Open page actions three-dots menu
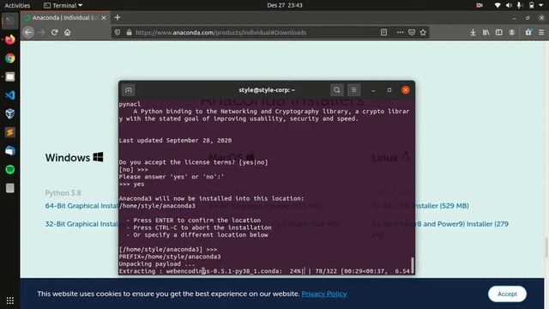This screenshot has height=309, width=549. click(401, 33)
